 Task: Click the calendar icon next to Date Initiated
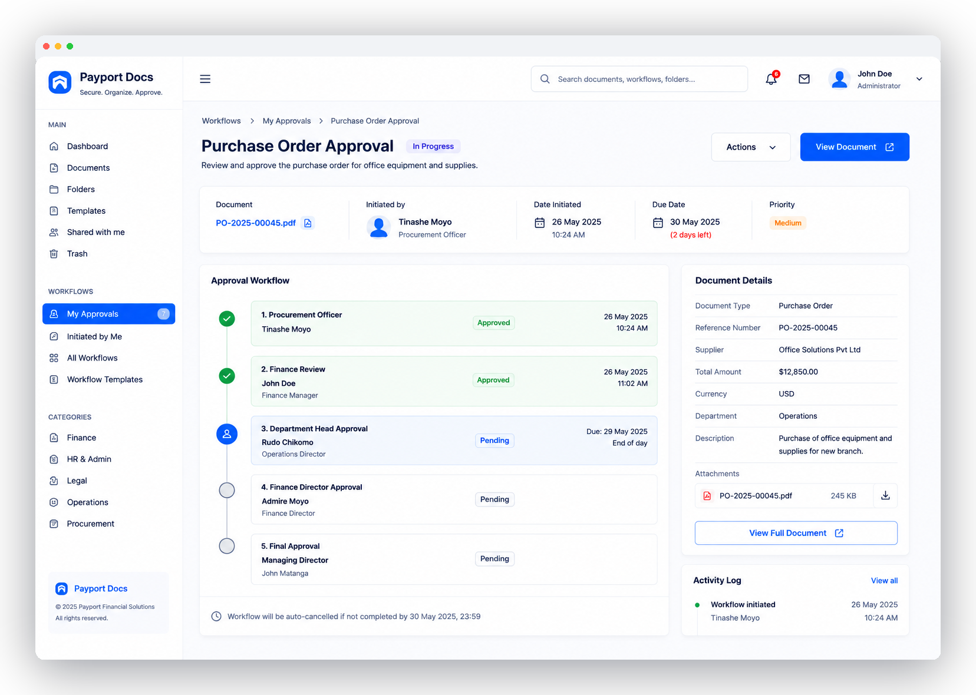point(539,223)
